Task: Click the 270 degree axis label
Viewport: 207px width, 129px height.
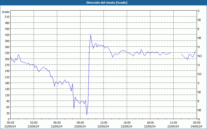Action: coord(7,65)
